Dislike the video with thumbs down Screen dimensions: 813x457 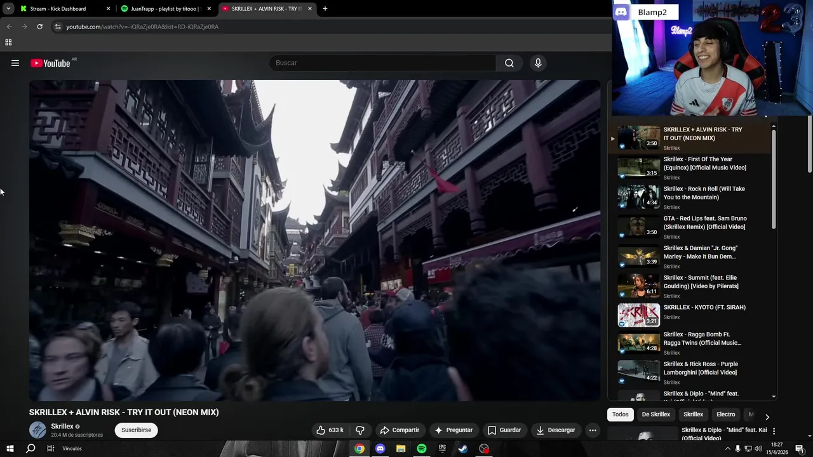point(359,430)
